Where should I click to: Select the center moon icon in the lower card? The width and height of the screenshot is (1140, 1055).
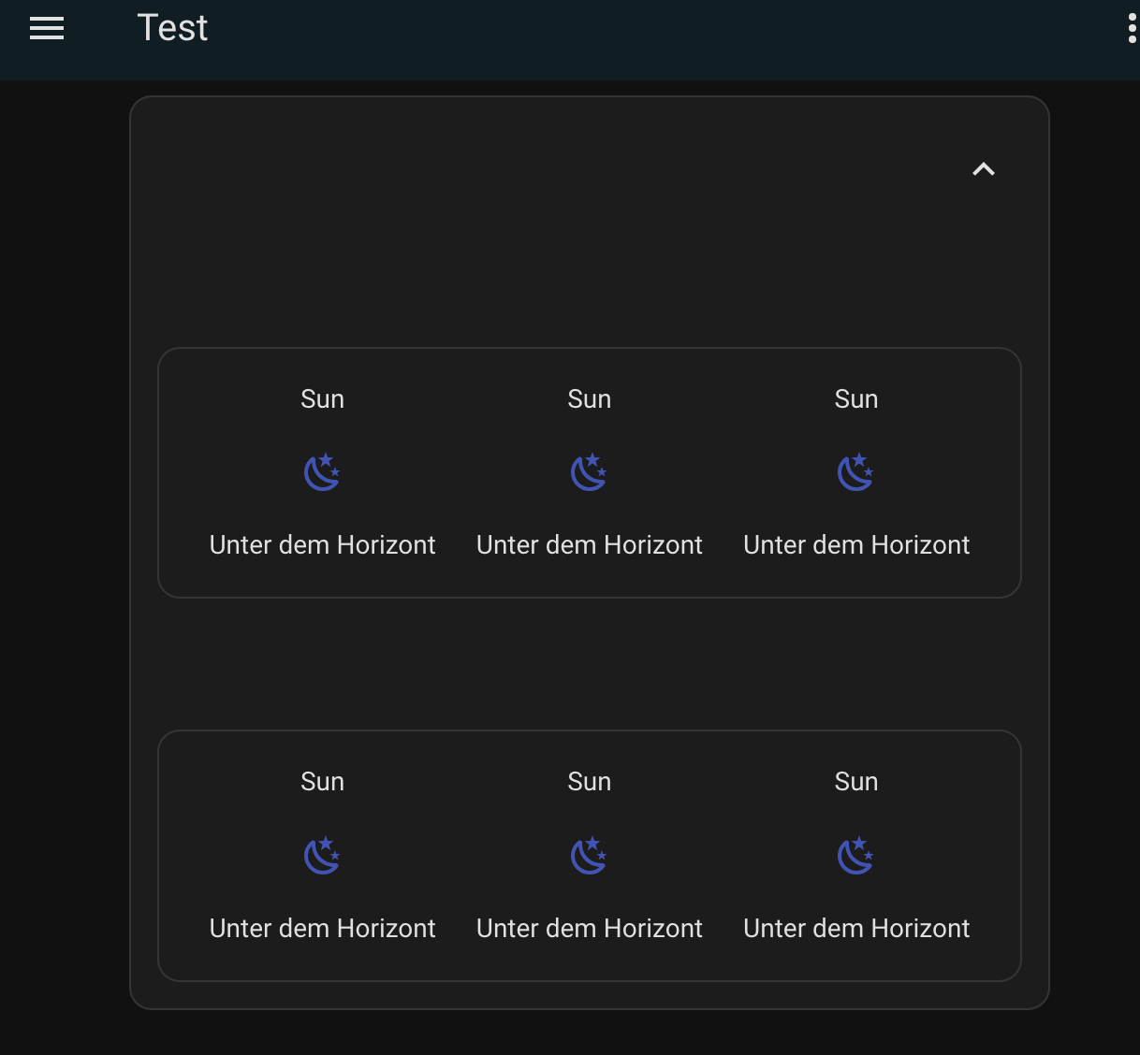click(x=589, y=855)
